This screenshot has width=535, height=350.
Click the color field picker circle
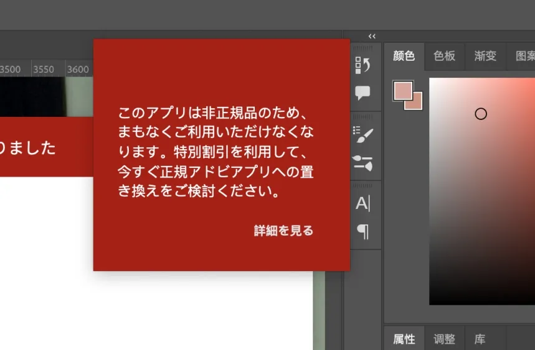(481, 114)
